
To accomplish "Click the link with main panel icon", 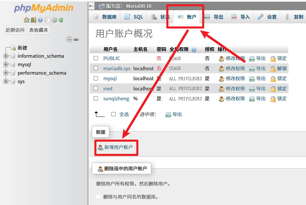I will tap(76, 39).
